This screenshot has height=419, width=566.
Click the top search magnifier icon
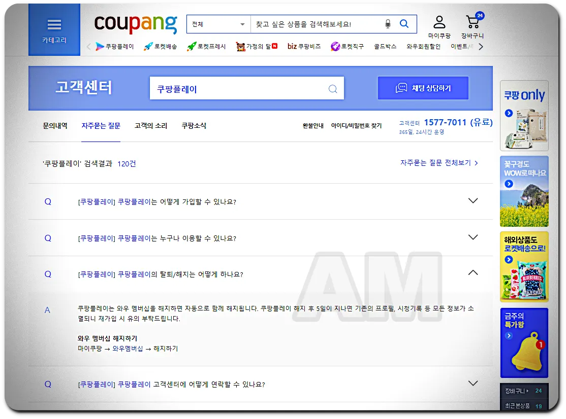pyautogui.click(x=404, y=23)
